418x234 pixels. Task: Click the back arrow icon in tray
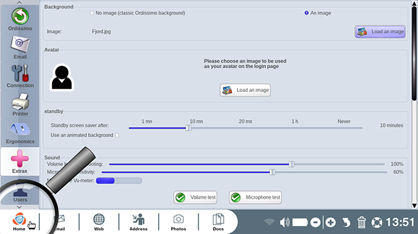[x=346, y=222]
